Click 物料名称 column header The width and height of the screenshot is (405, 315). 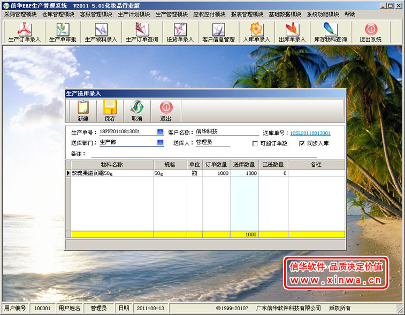point(112,165)
